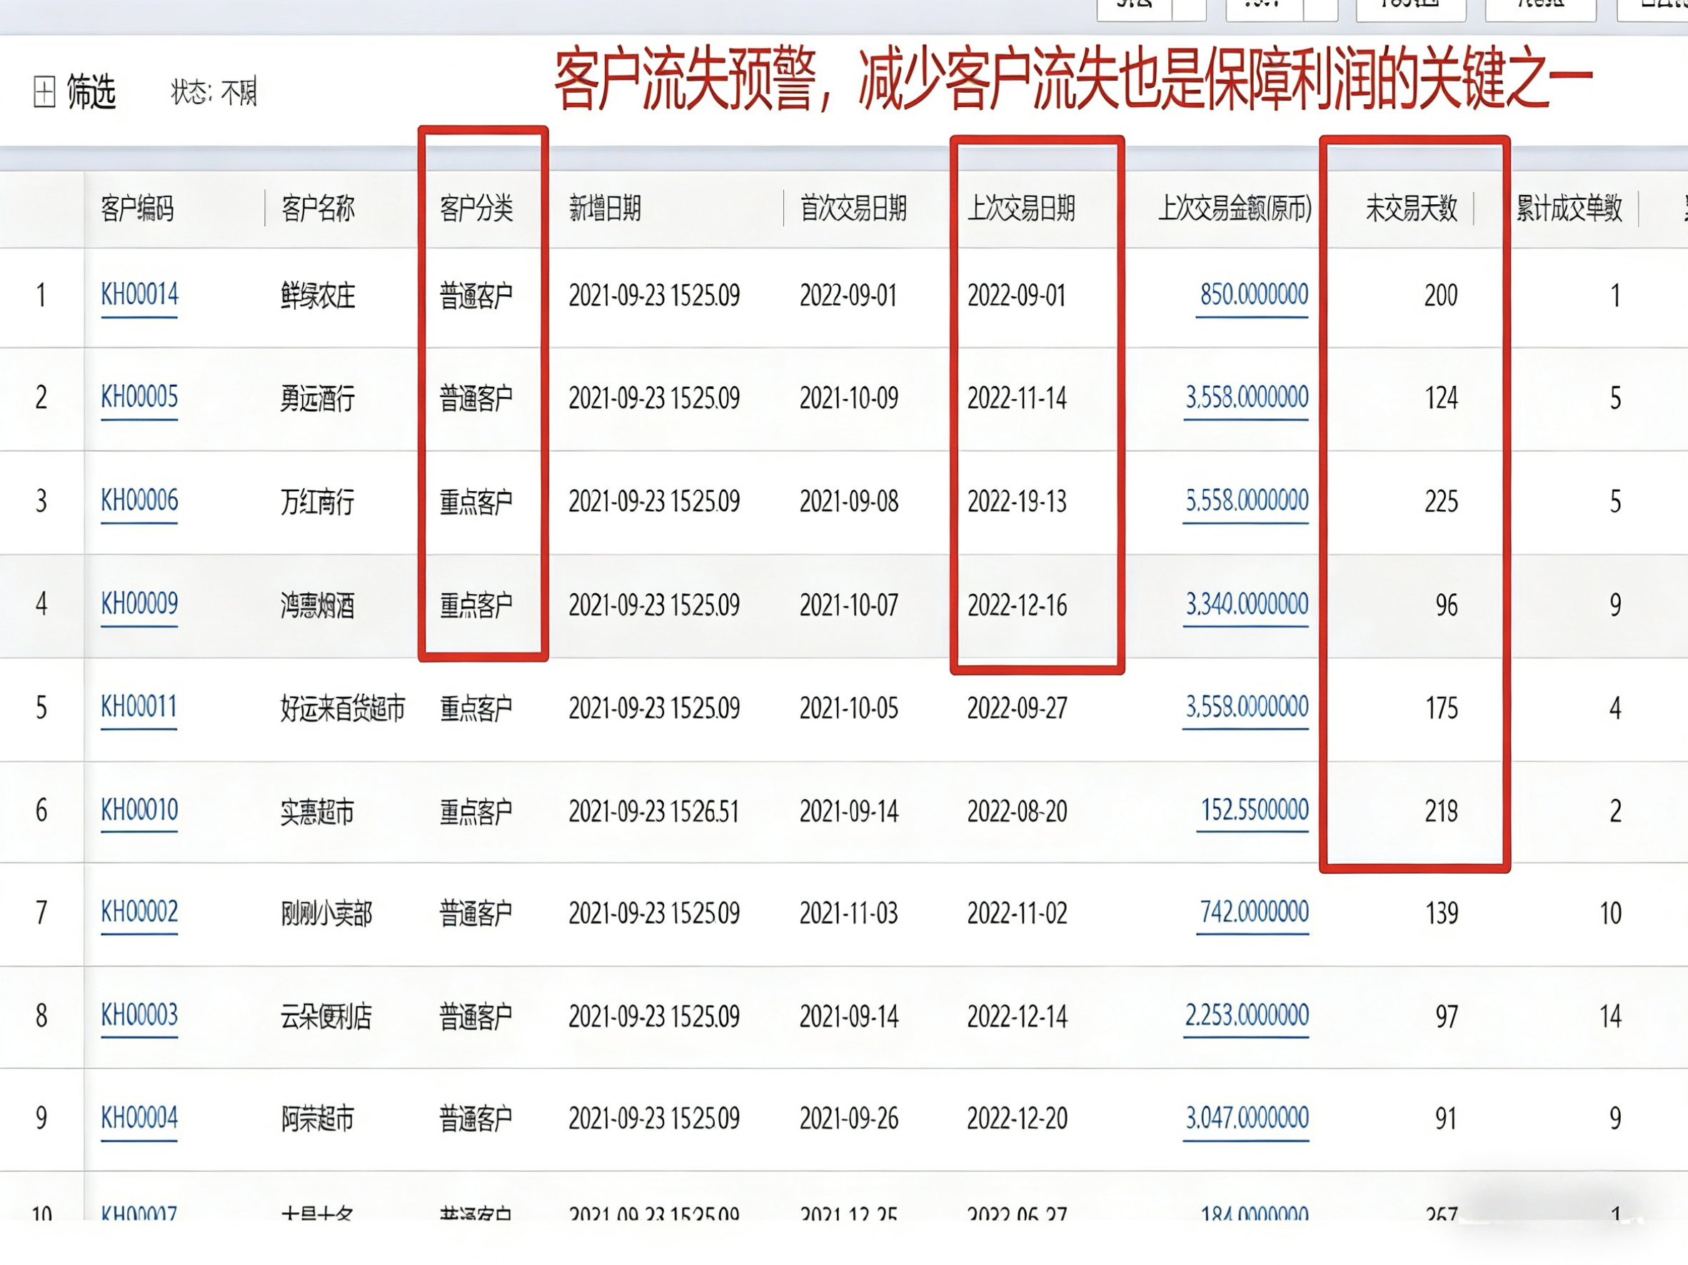Select row 7 刚刚小卖部
This screenshot has height=1265, width=1688.
coord(326,913)
